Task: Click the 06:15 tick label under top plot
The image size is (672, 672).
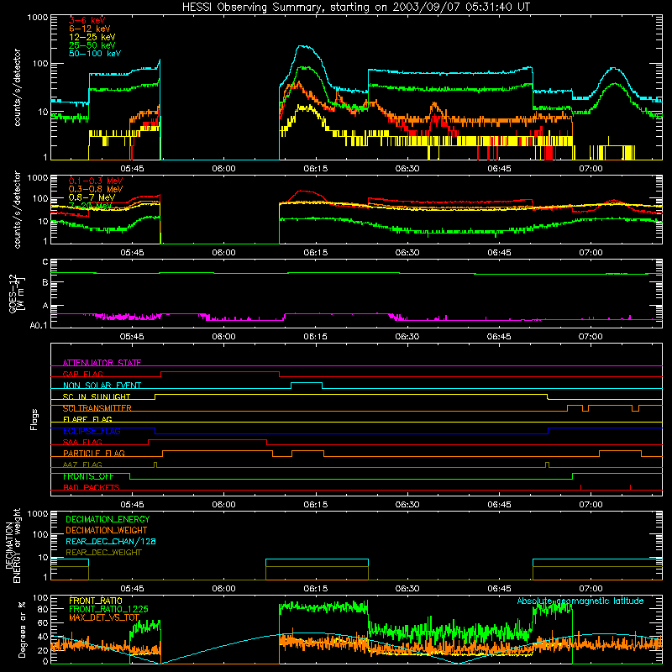Action: click(316, 169)
